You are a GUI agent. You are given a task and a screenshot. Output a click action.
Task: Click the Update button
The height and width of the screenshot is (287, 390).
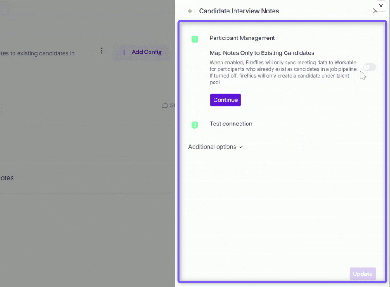point(363,274)
